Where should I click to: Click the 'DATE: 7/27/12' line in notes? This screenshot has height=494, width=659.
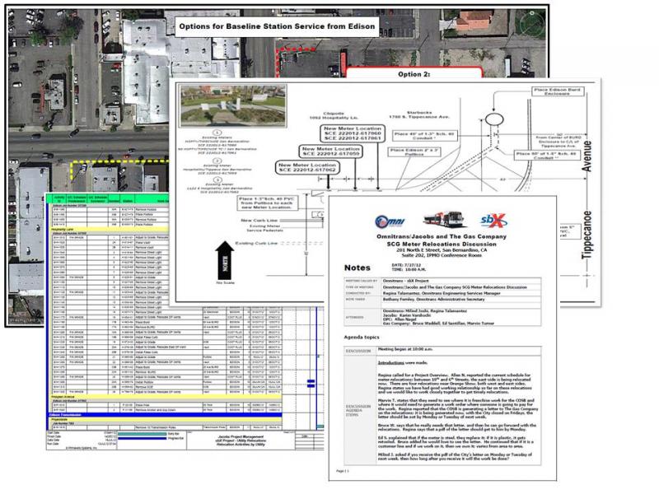coord(406,265)
